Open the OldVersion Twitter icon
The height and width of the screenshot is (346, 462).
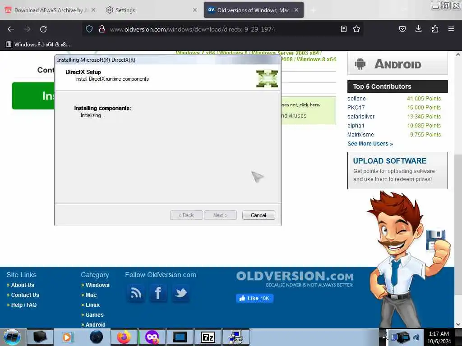click(x=180, y=293)
